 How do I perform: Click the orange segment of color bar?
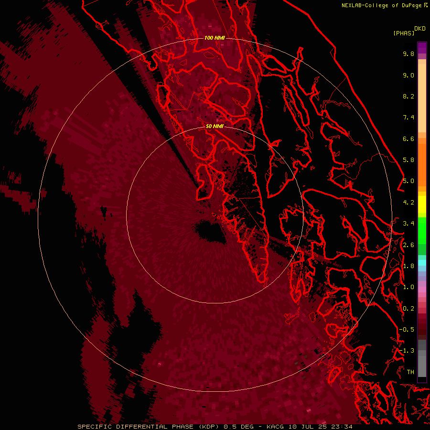[422, 165]
